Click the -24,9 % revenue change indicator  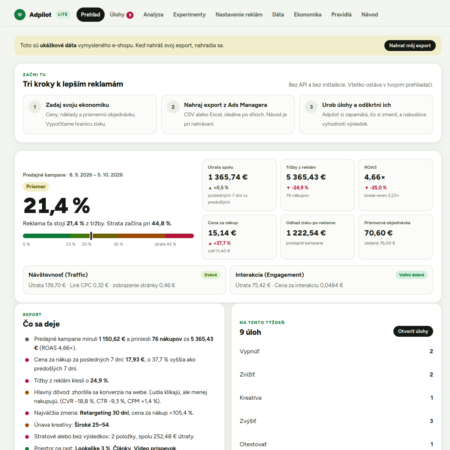pos(297,187)
